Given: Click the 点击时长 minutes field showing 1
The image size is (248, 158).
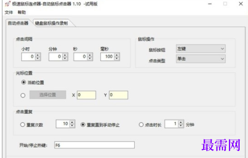Looking at the screenshot, I should [171, 124].
